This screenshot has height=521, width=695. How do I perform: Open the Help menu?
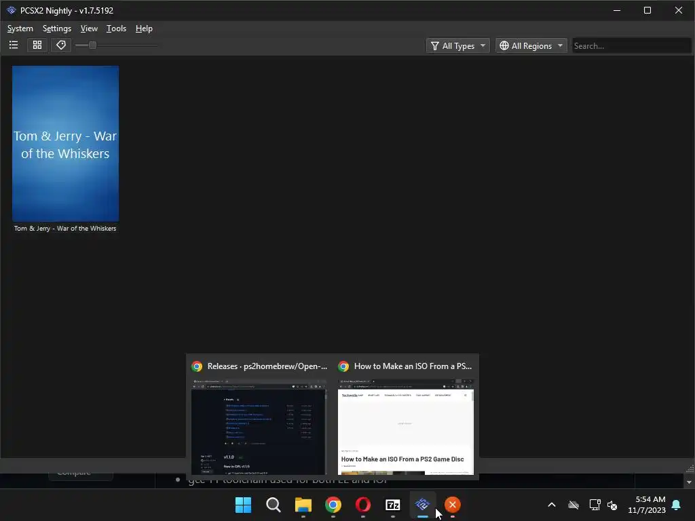[144, 28]
